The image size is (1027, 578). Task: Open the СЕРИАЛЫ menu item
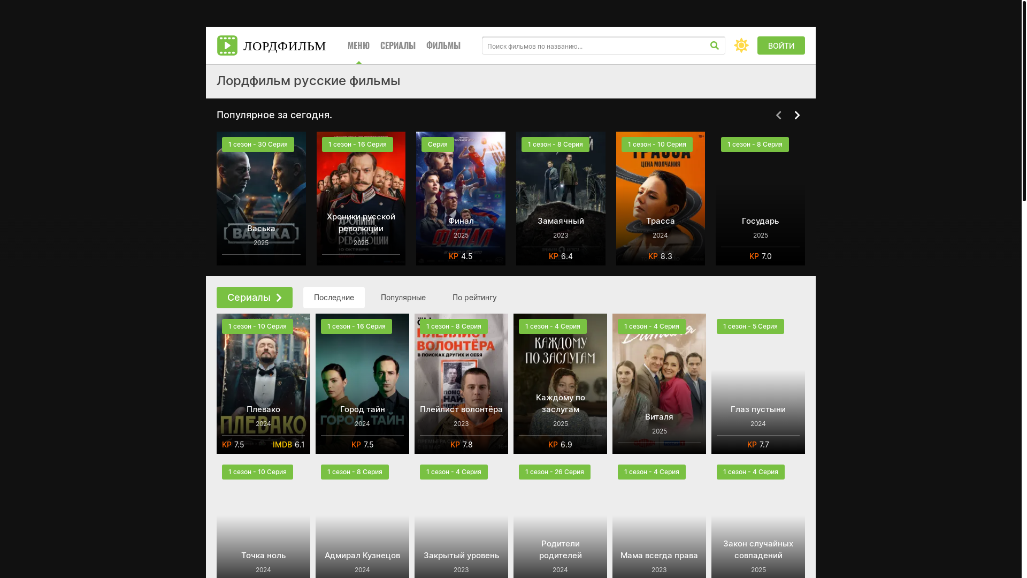(x=398, y=45)
